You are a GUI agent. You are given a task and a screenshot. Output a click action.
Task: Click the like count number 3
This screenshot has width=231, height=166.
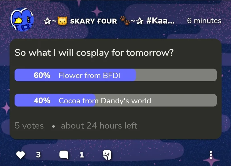coord(38,155)
